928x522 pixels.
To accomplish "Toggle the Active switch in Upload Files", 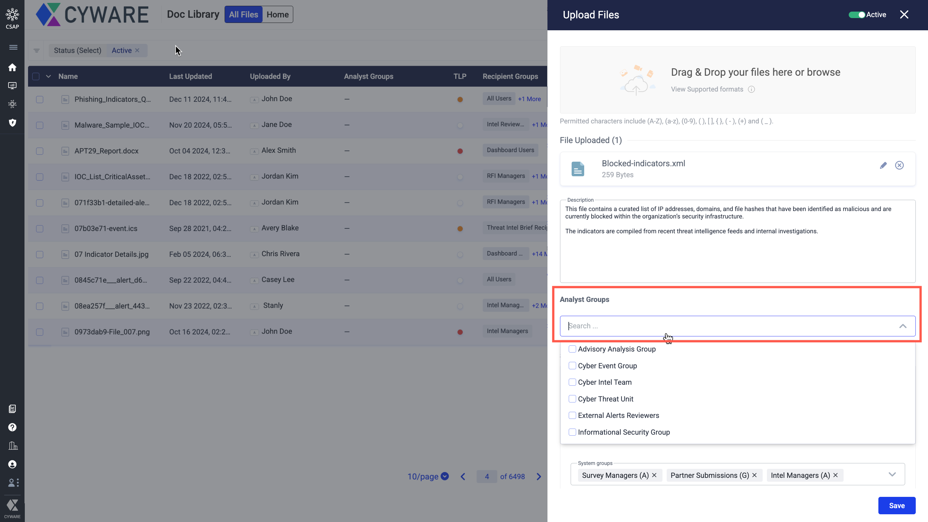I will click(857, 15).
